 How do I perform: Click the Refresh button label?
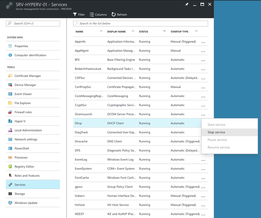coord(122,14)
